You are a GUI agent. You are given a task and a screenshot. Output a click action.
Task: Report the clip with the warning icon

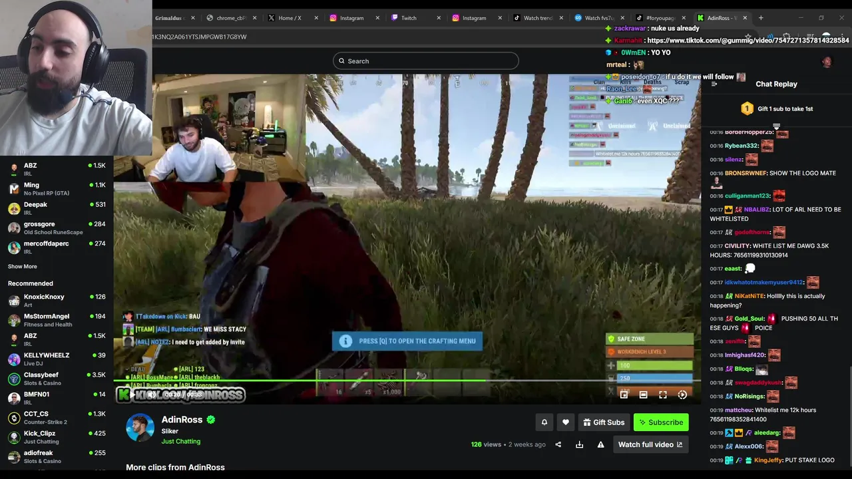point(600,444)
